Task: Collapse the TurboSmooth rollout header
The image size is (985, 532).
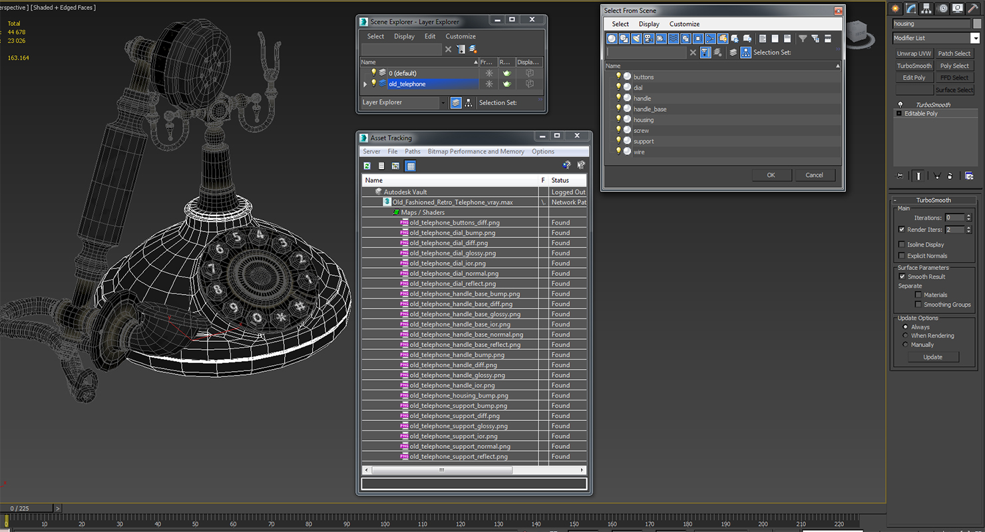Action: 933,199
